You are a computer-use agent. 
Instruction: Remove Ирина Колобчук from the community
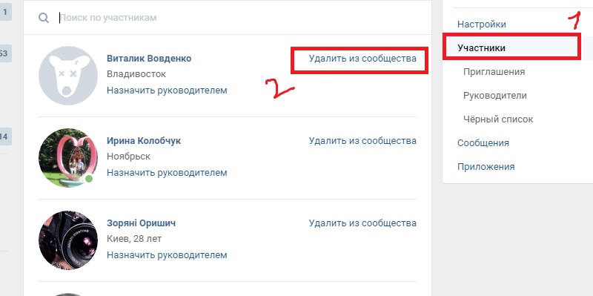(362, 141)
